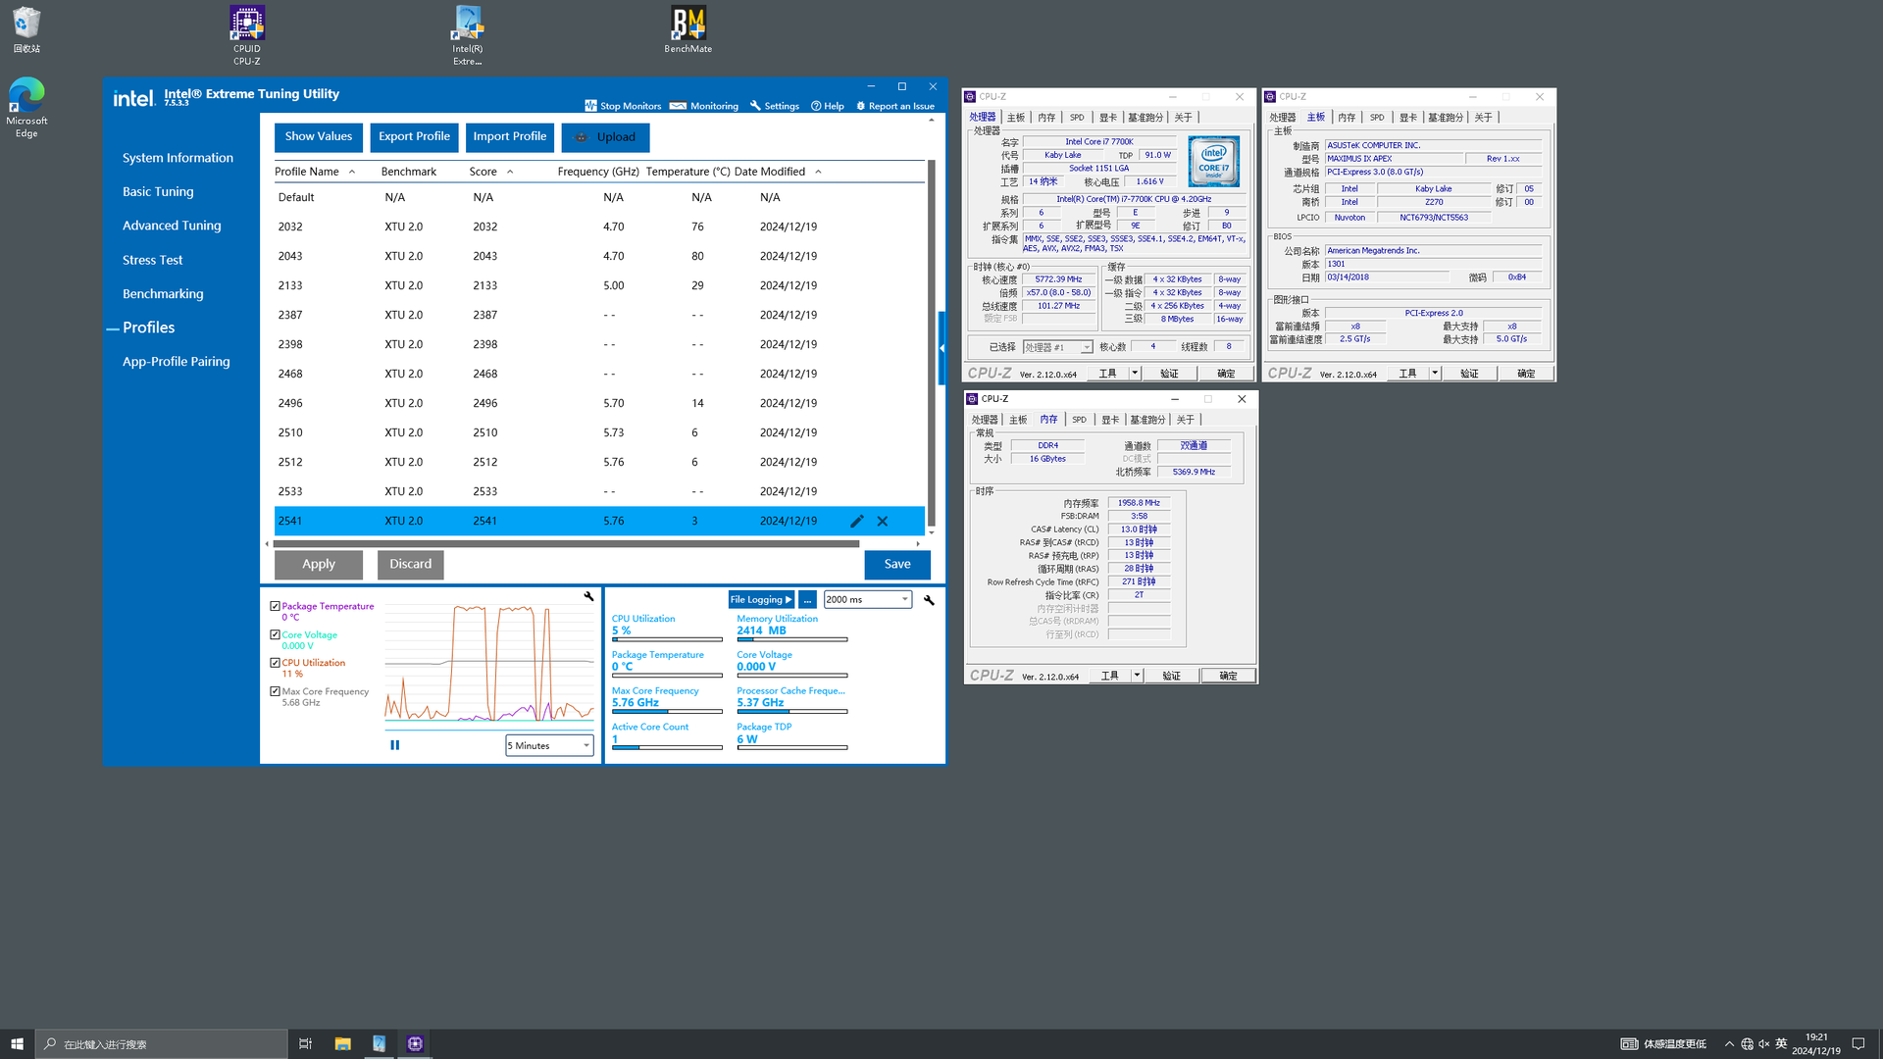
Task: Open tools dropdown arrow in CPU-Z memory window
Action: click(x=1137, y=676)
